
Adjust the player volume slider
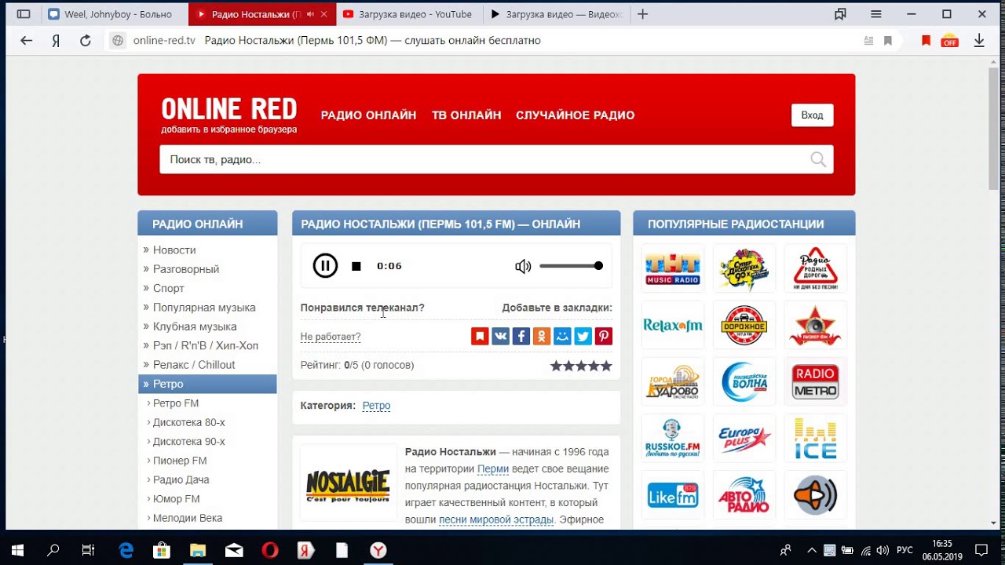(571, 266)
